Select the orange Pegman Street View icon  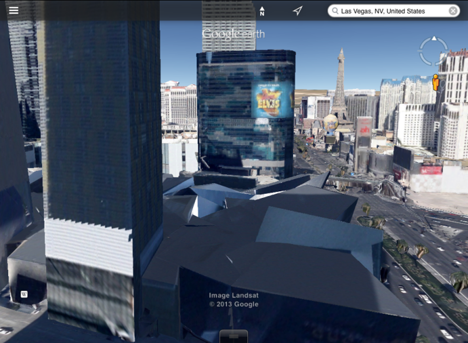[x=436, y=83]
